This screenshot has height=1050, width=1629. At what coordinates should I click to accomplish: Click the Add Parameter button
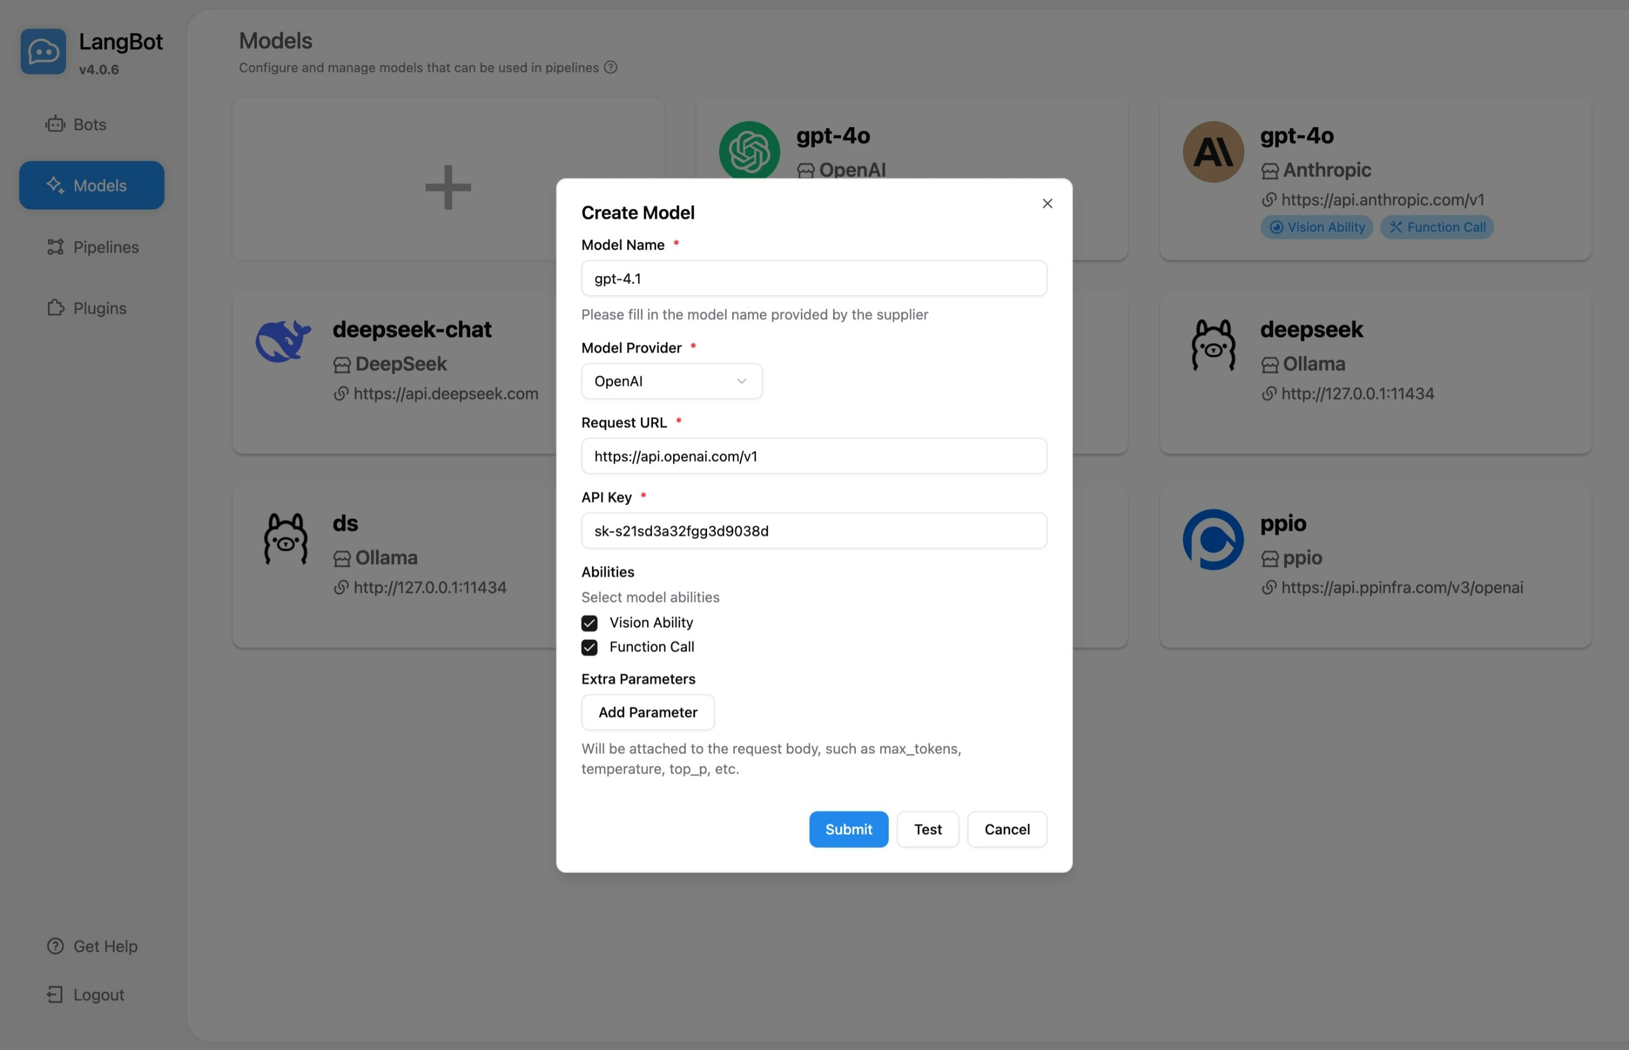point(648,712)
